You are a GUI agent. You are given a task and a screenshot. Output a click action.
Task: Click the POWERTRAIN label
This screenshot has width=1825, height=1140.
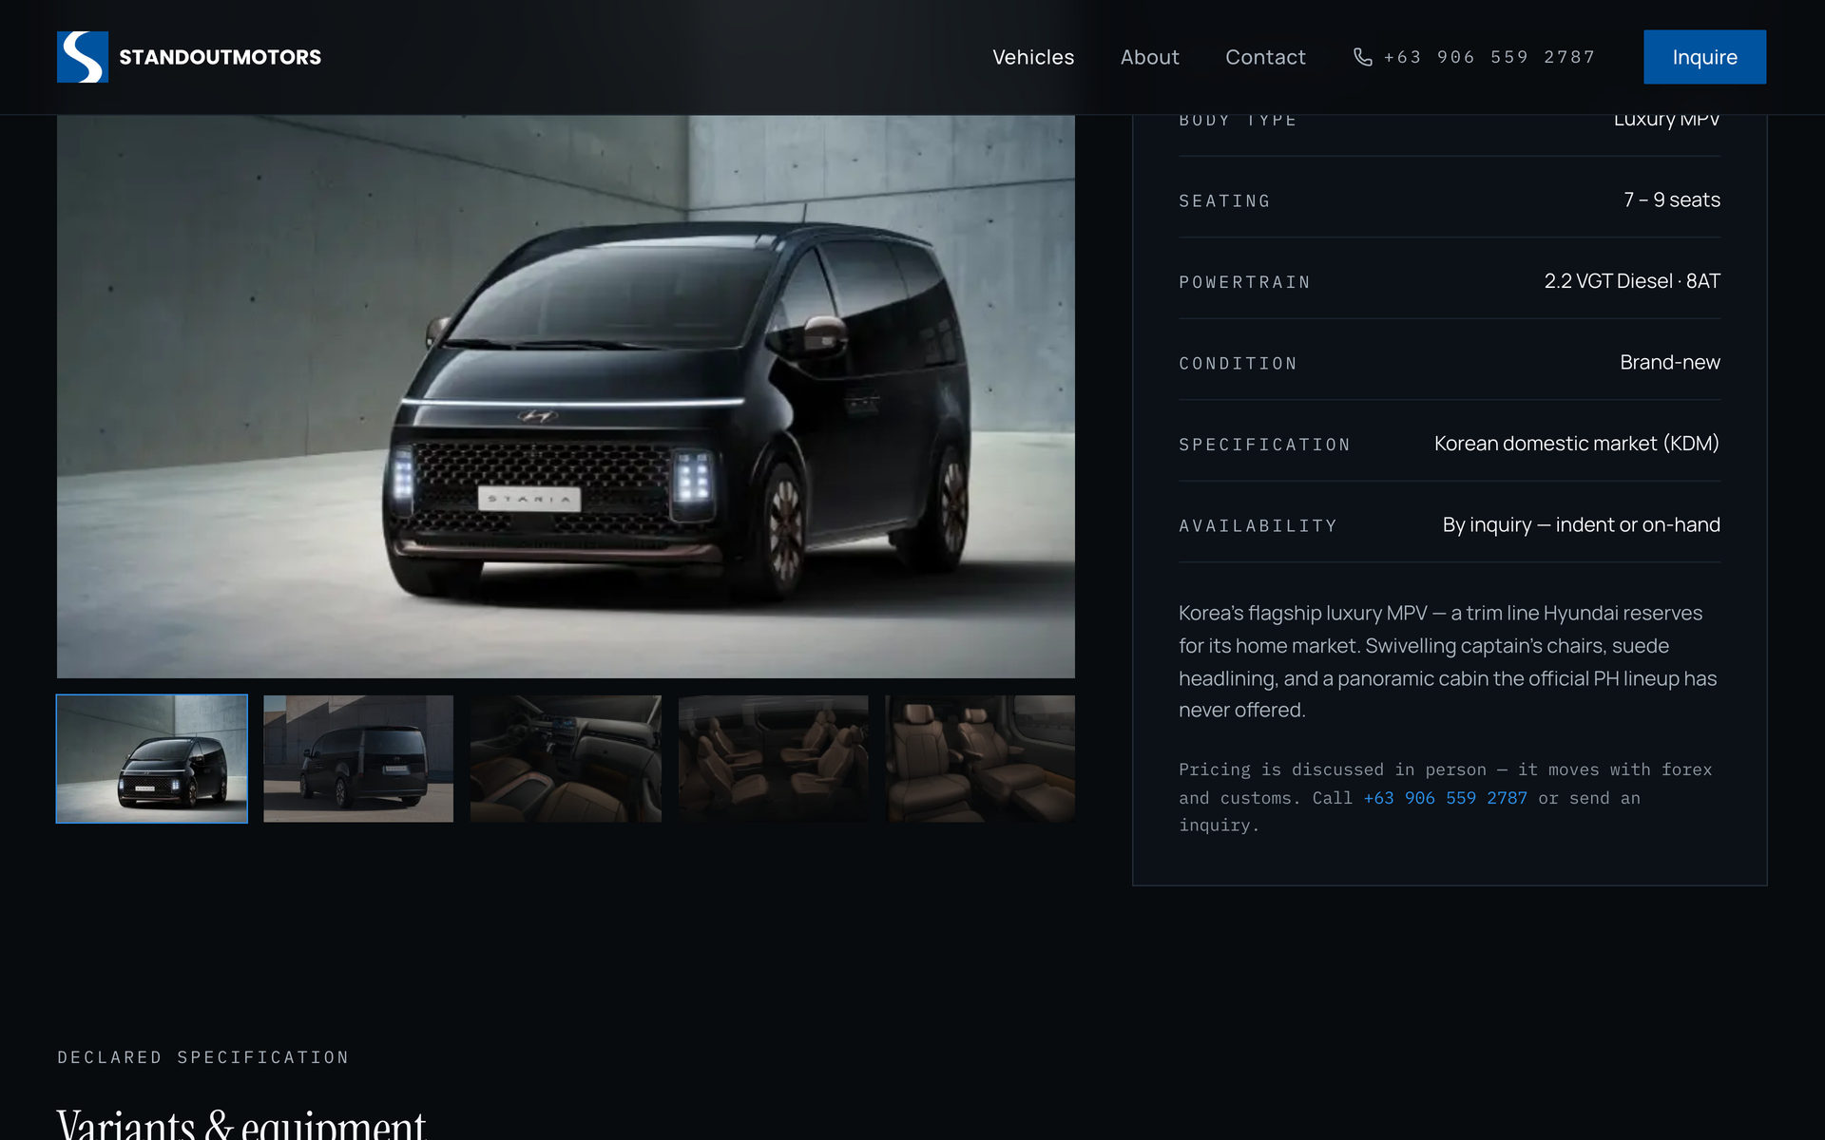1244,282
